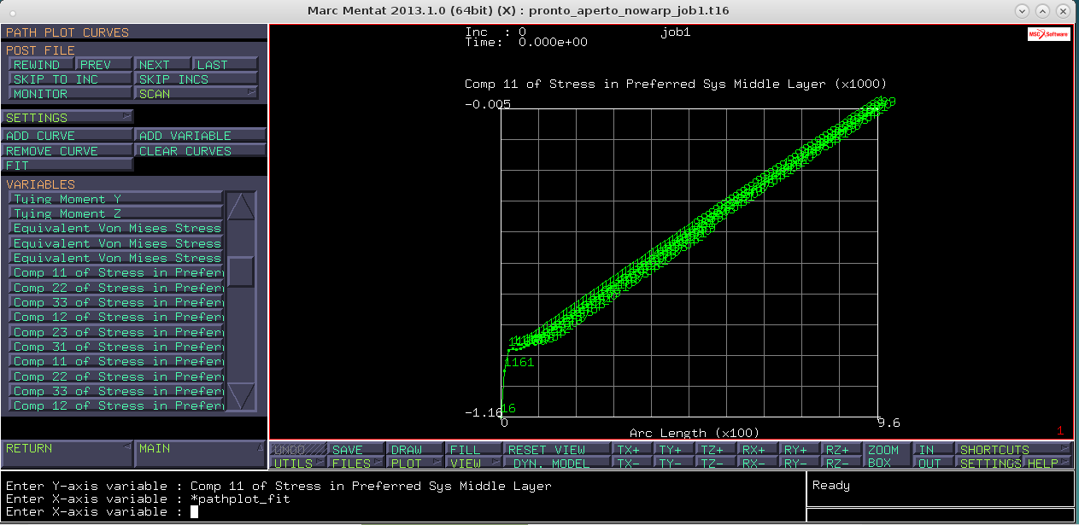
Task: Rotate the view with RZ+
Action: point(842,449)
